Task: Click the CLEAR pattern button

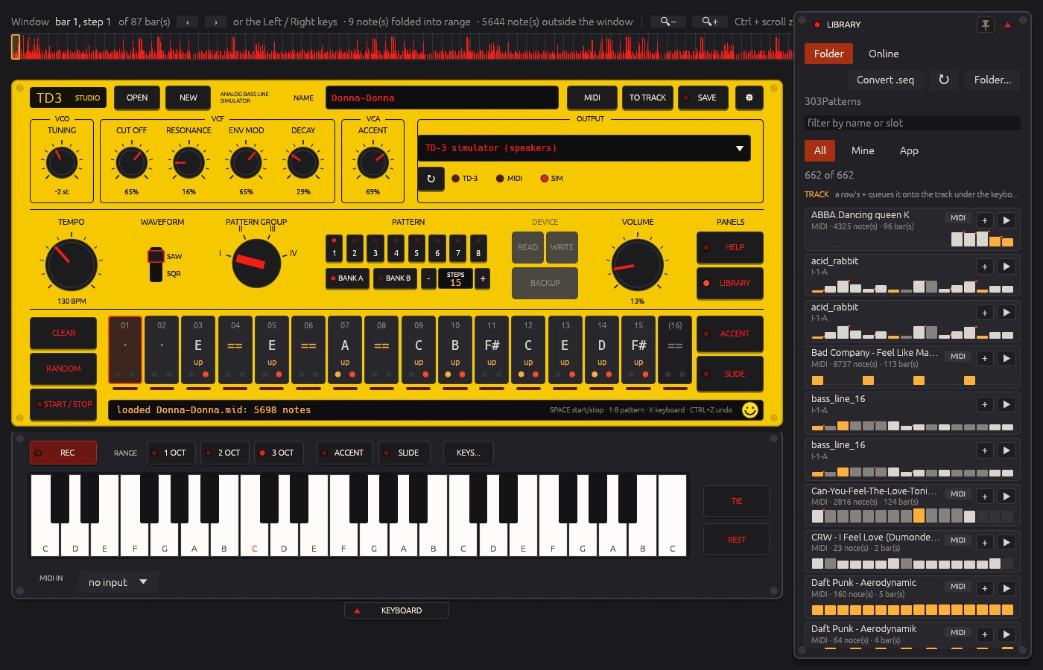Action: pos(63,333)
